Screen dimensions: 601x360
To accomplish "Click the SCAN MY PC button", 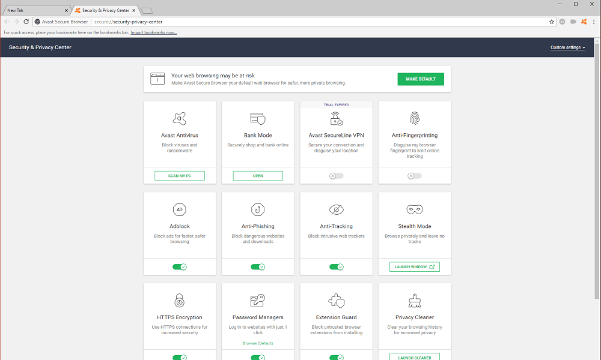I will 179,176.
